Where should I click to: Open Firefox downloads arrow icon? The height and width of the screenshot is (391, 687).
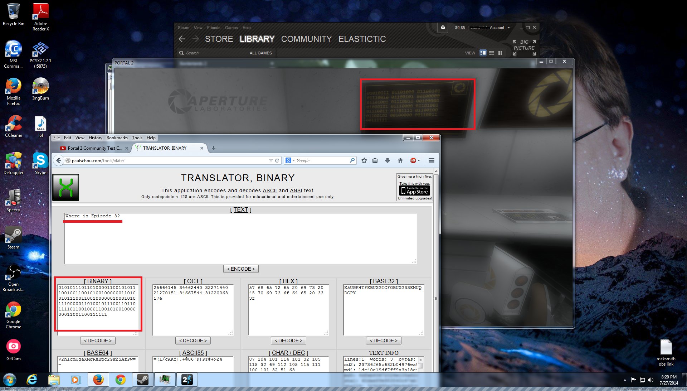point(387,160)
